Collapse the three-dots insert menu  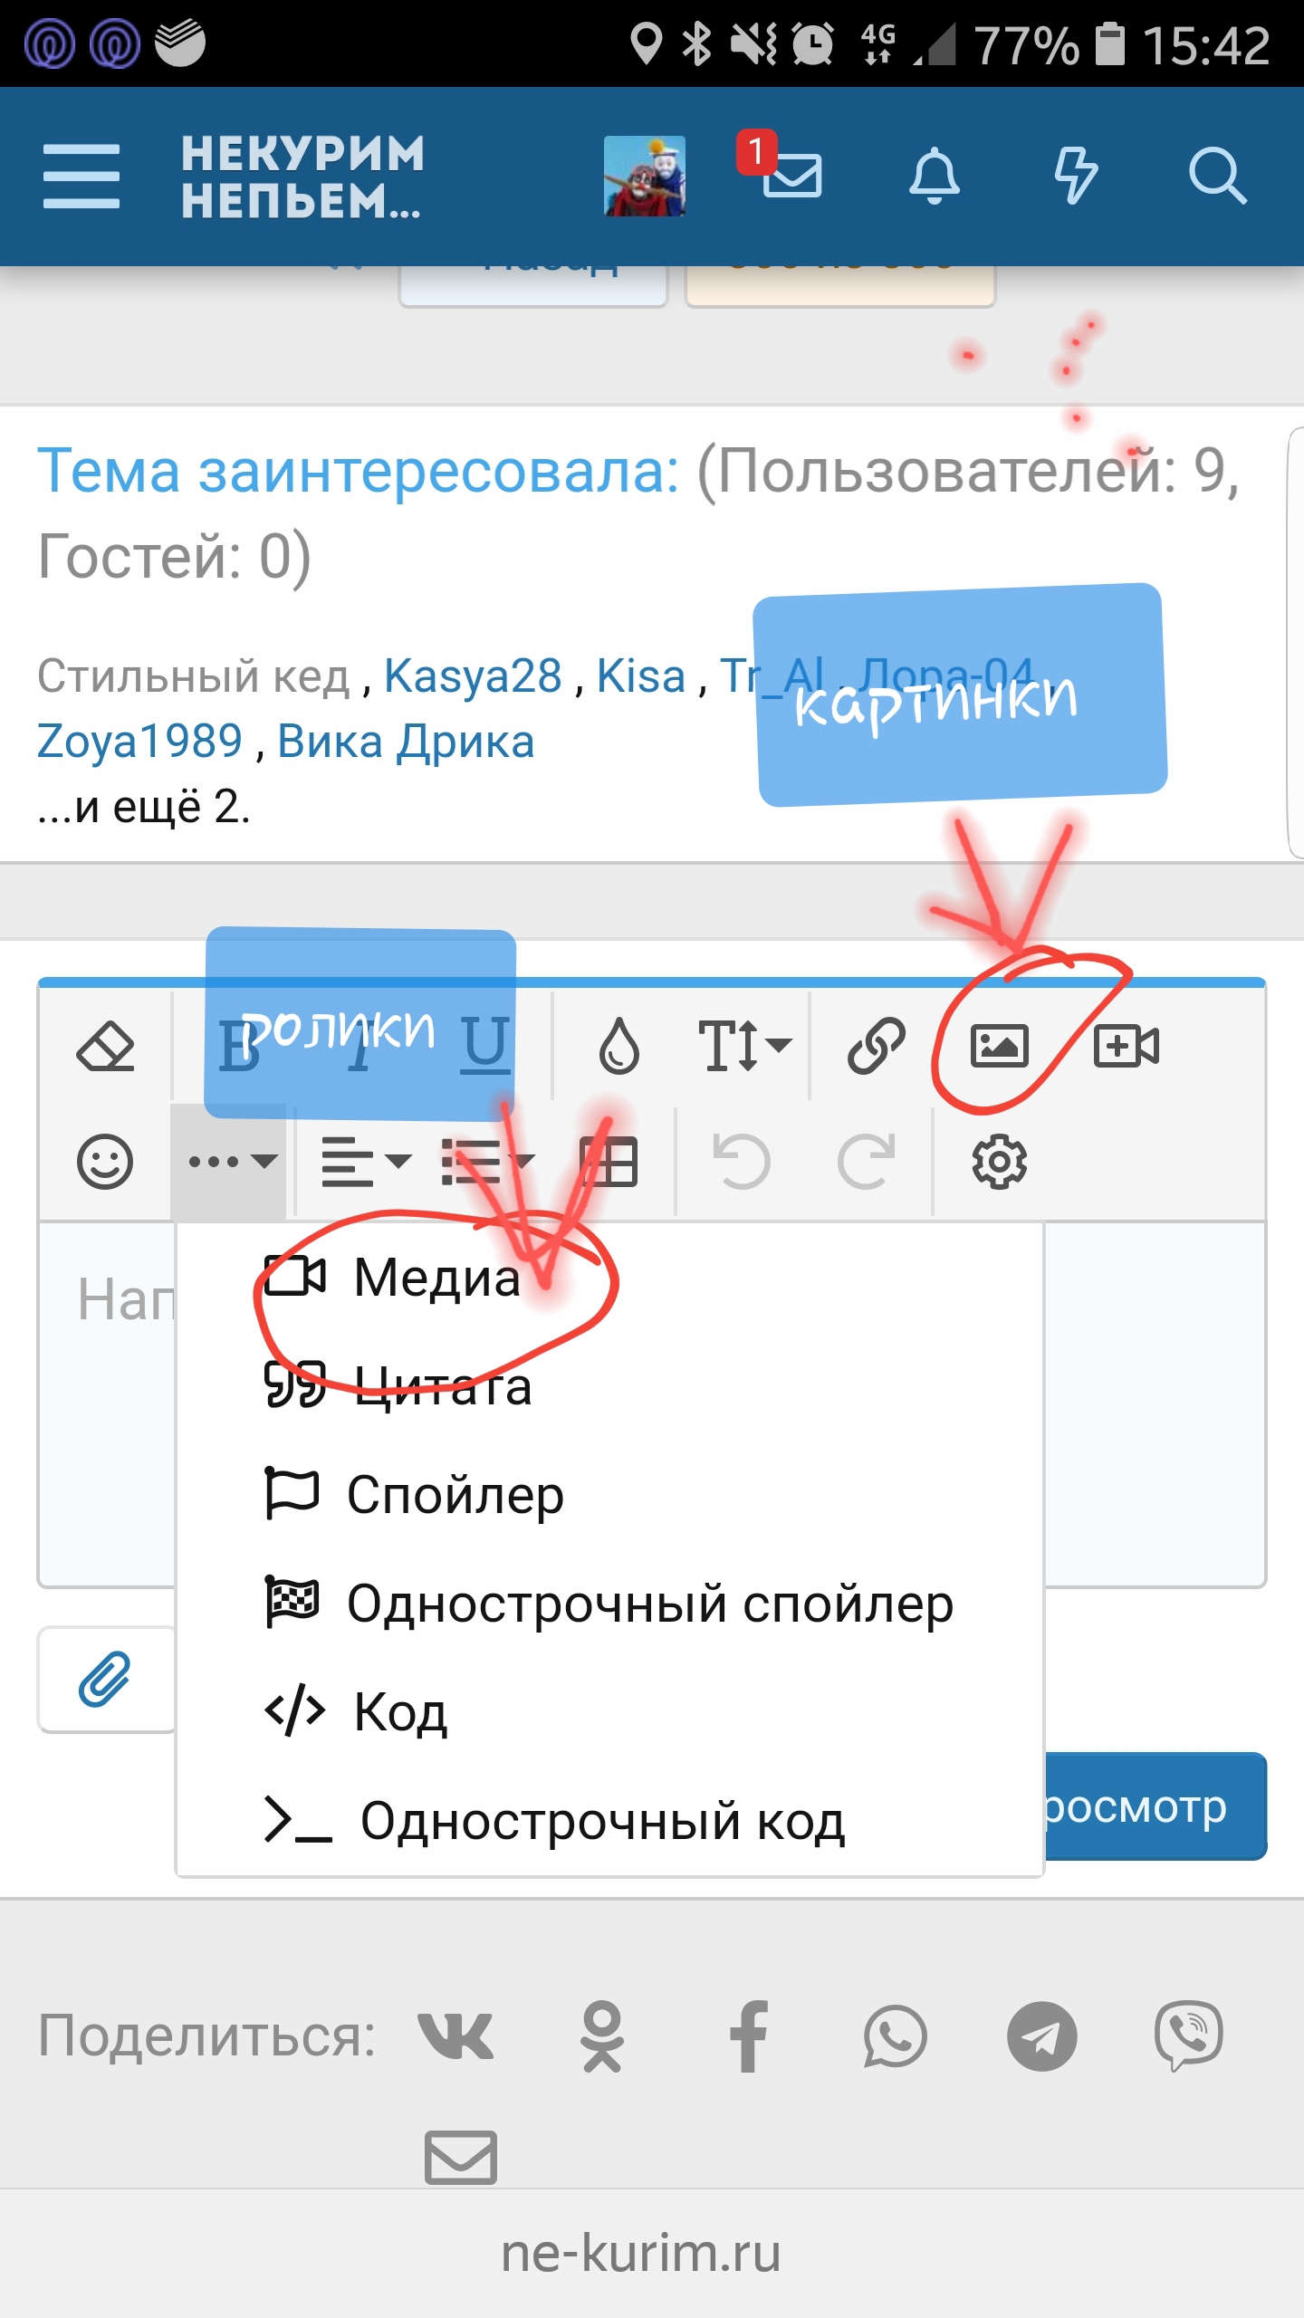[x=230, y=1161]
